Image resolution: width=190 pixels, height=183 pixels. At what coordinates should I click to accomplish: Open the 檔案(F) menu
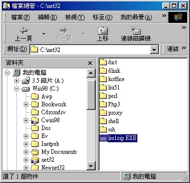click(x=20, y=17)
